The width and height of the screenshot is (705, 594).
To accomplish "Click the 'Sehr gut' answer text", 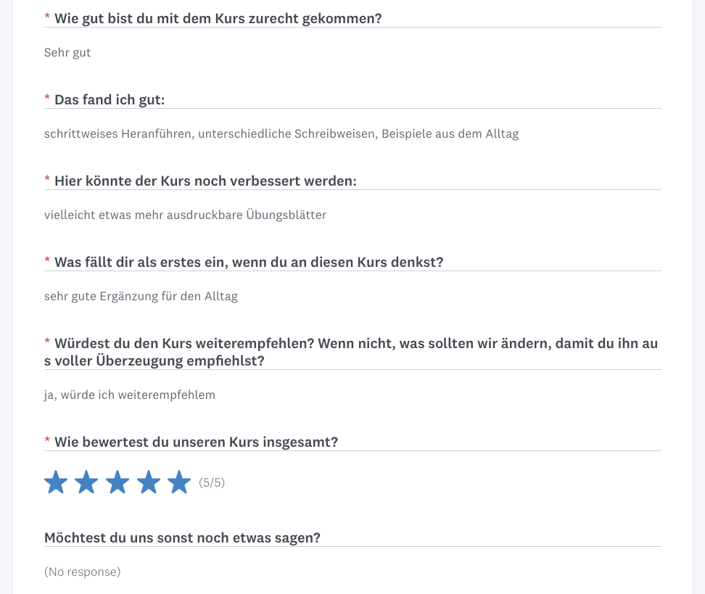I will [67, 53].
